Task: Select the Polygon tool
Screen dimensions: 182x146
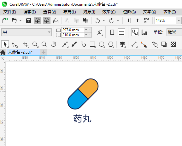Action: [x=111, y=44]
